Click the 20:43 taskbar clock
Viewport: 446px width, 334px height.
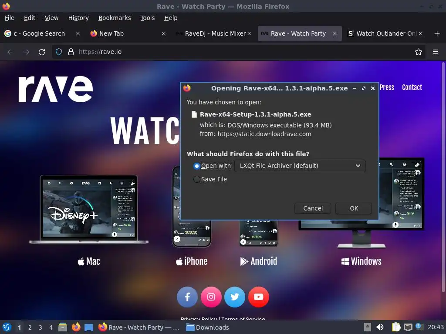436,327
